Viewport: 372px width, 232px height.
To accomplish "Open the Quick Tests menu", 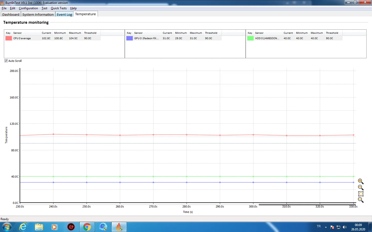I will pyautogui.click(x=59, y=8).
